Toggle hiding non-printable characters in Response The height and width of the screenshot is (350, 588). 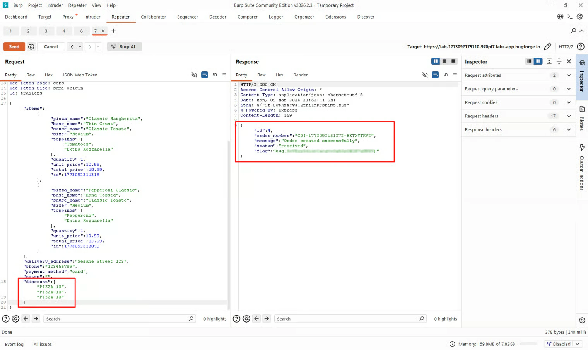tap(425, 75)
